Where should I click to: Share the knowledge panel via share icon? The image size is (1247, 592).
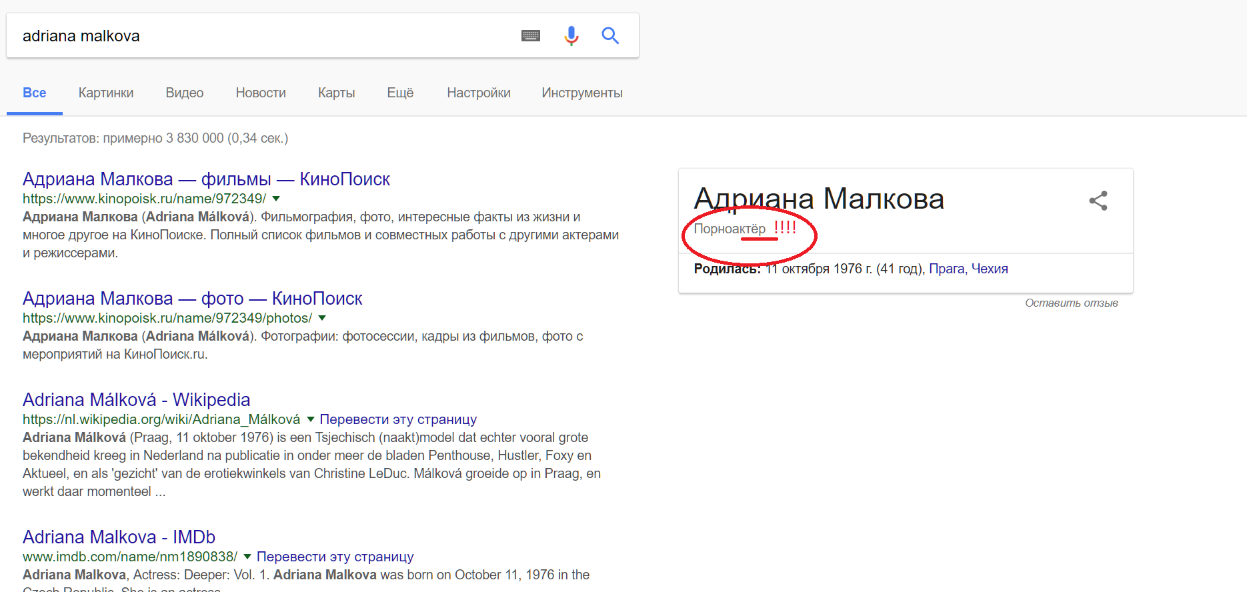[x=1098, y=201]
